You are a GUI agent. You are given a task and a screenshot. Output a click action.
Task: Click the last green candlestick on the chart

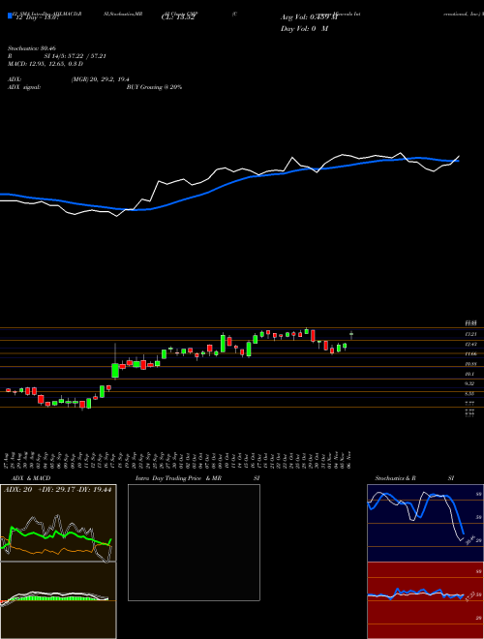[351, 335]
